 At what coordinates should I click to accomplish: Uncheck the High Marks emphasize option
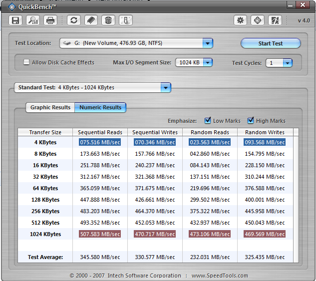pyautogui.click(x=251, y=121)
